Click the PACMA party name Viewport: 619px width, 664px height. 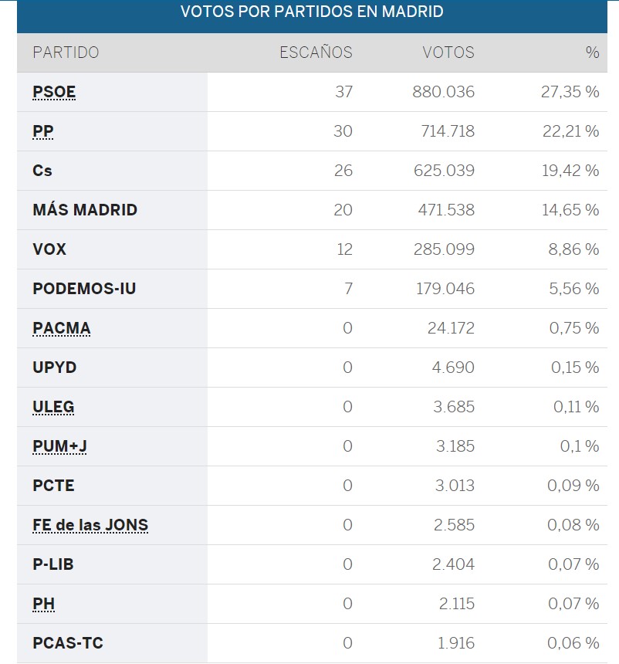pyautogui.click(x=62, y=328)
